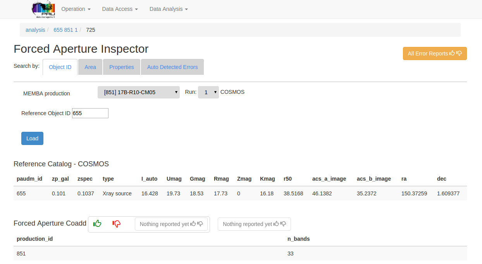The height and width of the screenshot is (264, 482).
Task: Click the red thumbs-down icon
Action: coord(117,224)
